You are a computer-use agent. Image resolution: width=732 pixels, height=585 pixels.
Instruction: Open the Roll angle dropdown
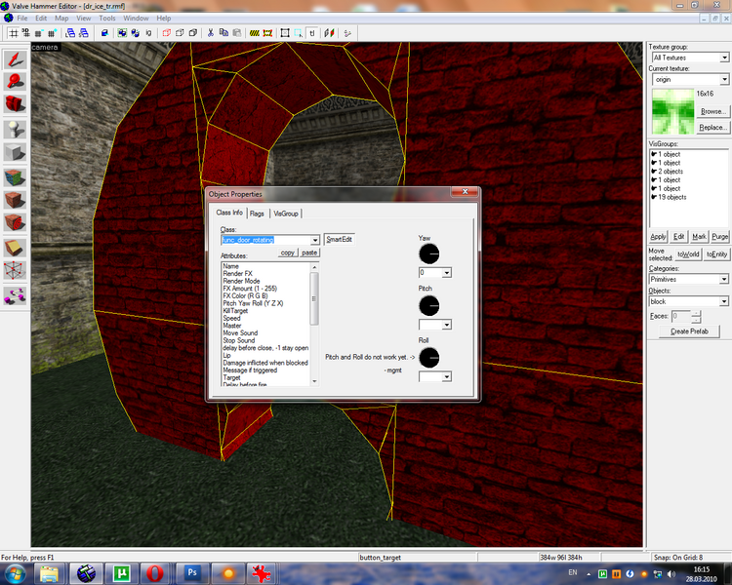pyautogui.click(x=447, y=376)
